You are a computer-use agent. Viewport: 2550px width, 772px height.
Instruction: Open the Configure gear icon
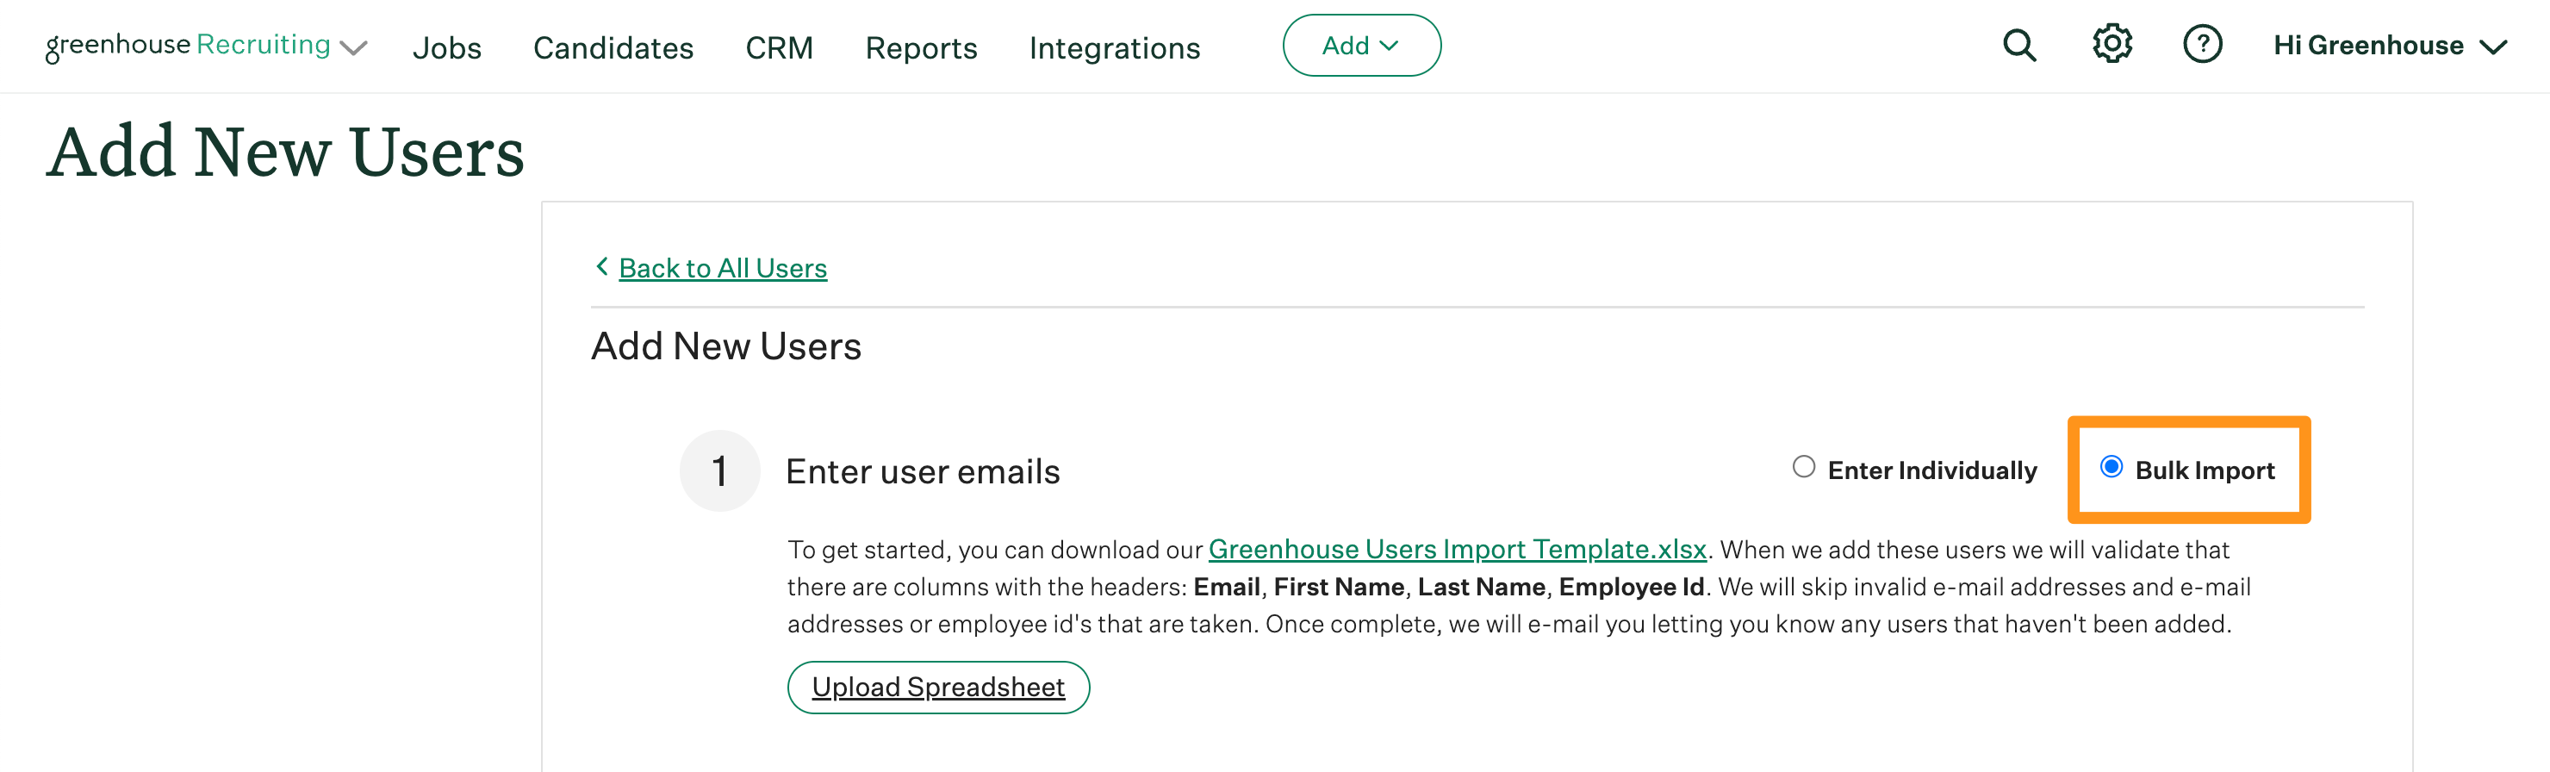pos(2112,45)
